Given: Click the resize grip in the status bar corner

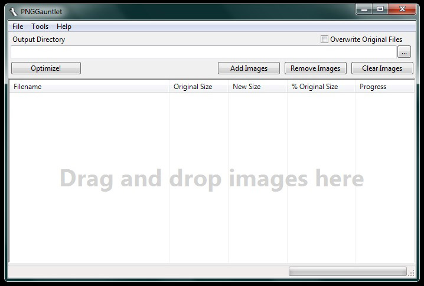Looking at the screenshot, I should pos(411,273).
